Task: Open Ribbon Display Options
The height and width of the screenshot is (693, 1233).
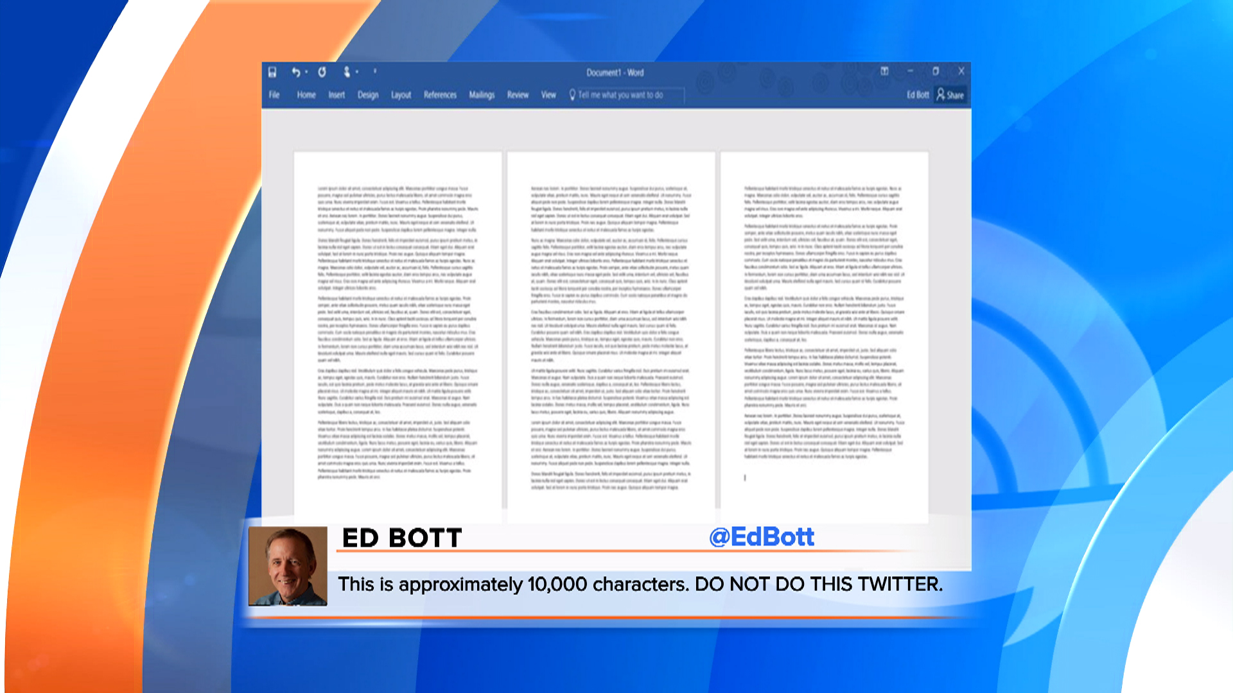Action: pos(885,71)
